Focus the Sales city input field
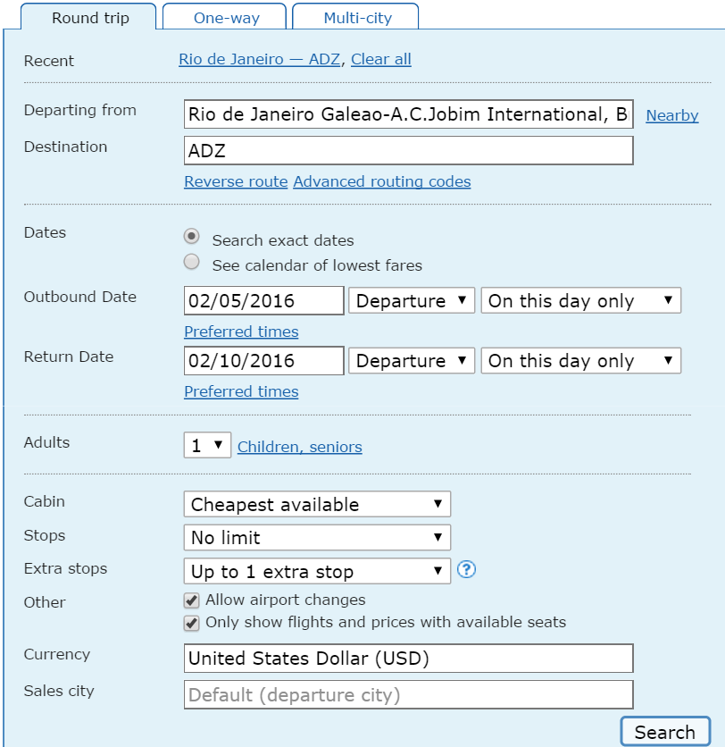The height and width of the screenshot is (747, 725). pos(408,694)
